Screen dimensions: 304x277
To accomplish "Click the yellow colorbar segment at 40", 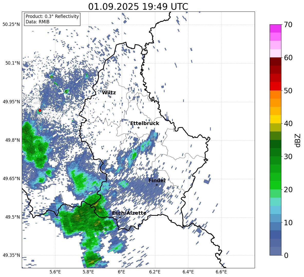I will tap(275, 119).
